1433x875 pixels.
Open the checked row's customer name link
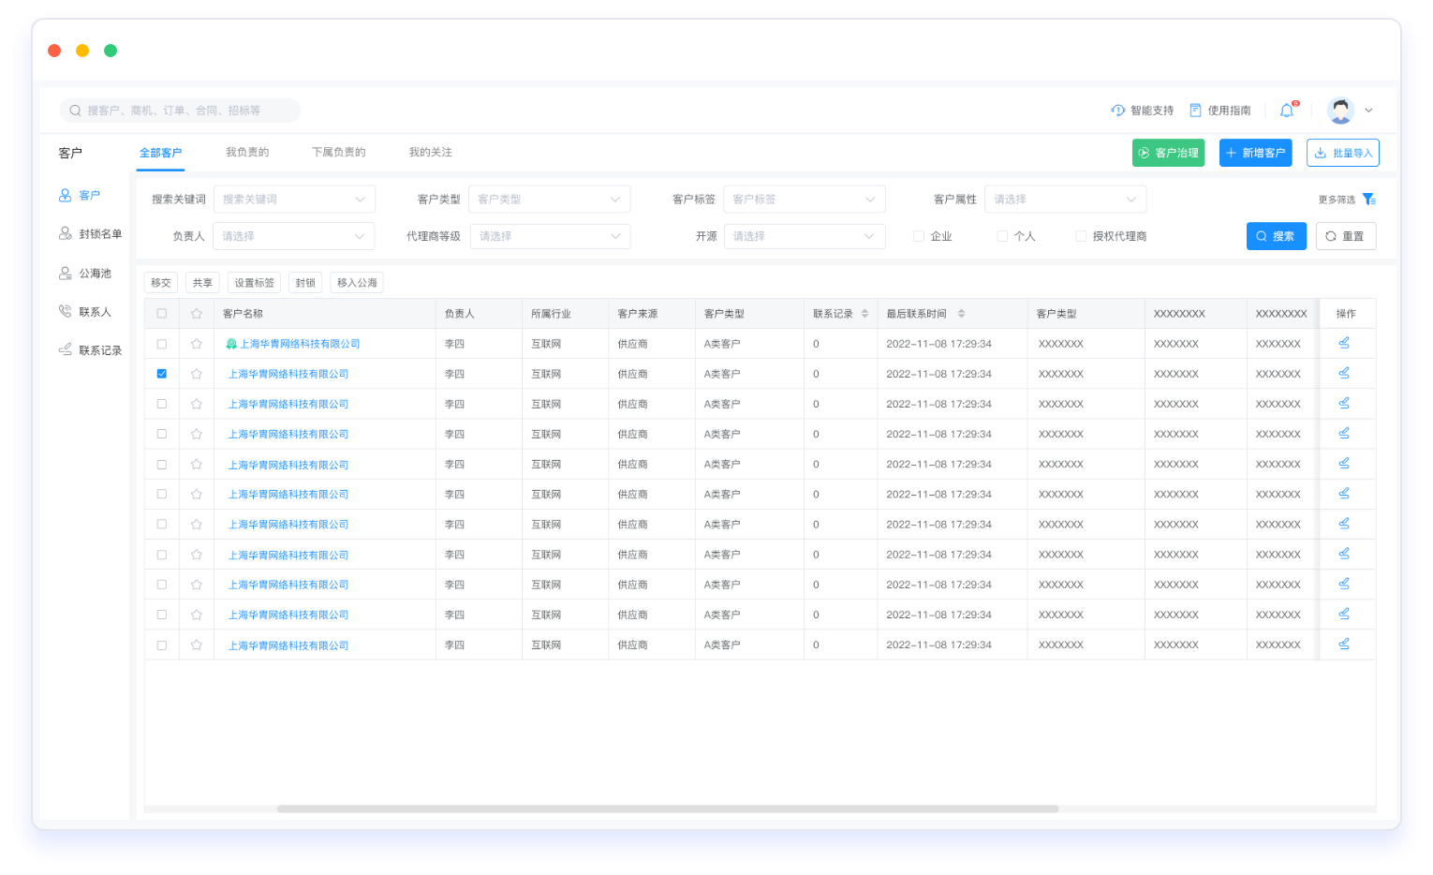point(288,374)
